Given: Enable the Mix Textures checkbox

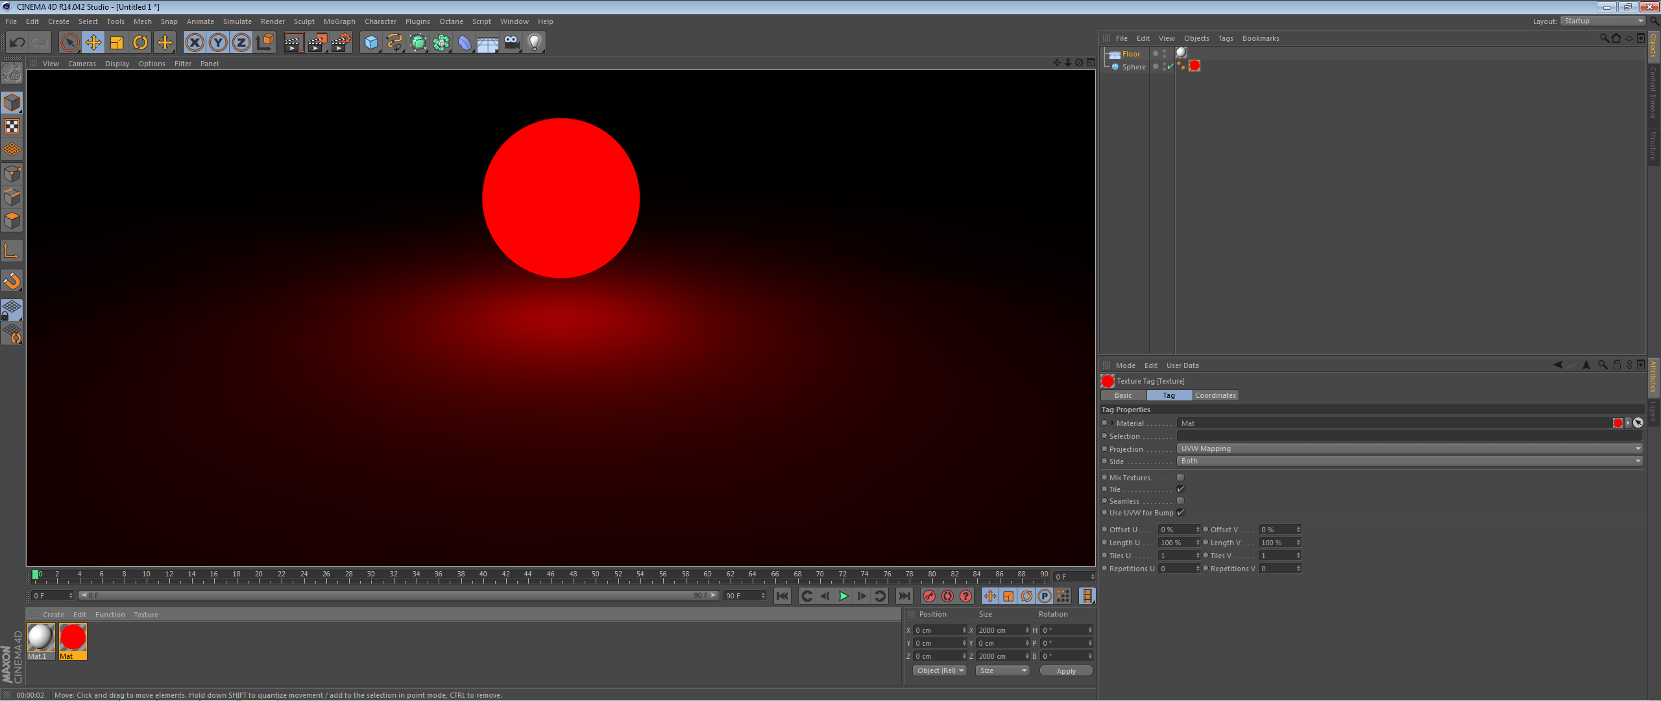Looking at the screenshot, I should (x=1180, y=478).
